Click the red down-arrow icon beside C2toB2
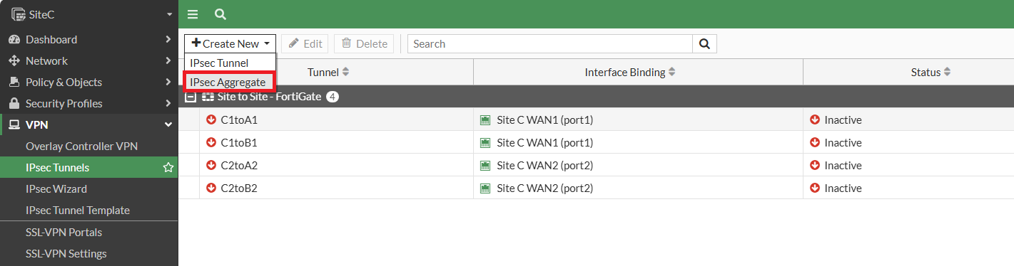Image resolution: width=1014 pixels, height=266 pixels. 211,188
